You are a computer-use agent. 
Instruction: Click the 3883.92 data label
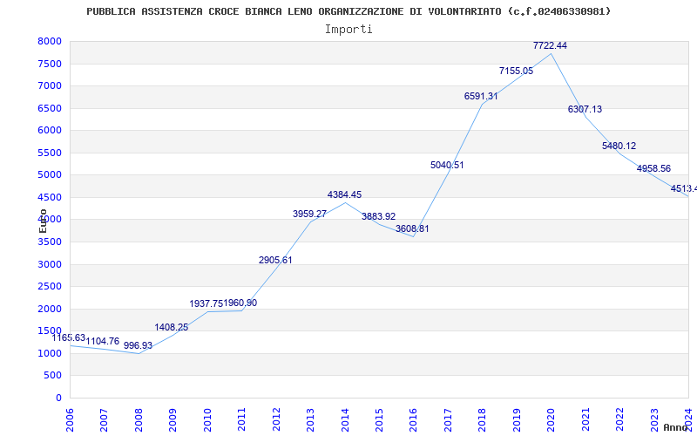[378, 216]
